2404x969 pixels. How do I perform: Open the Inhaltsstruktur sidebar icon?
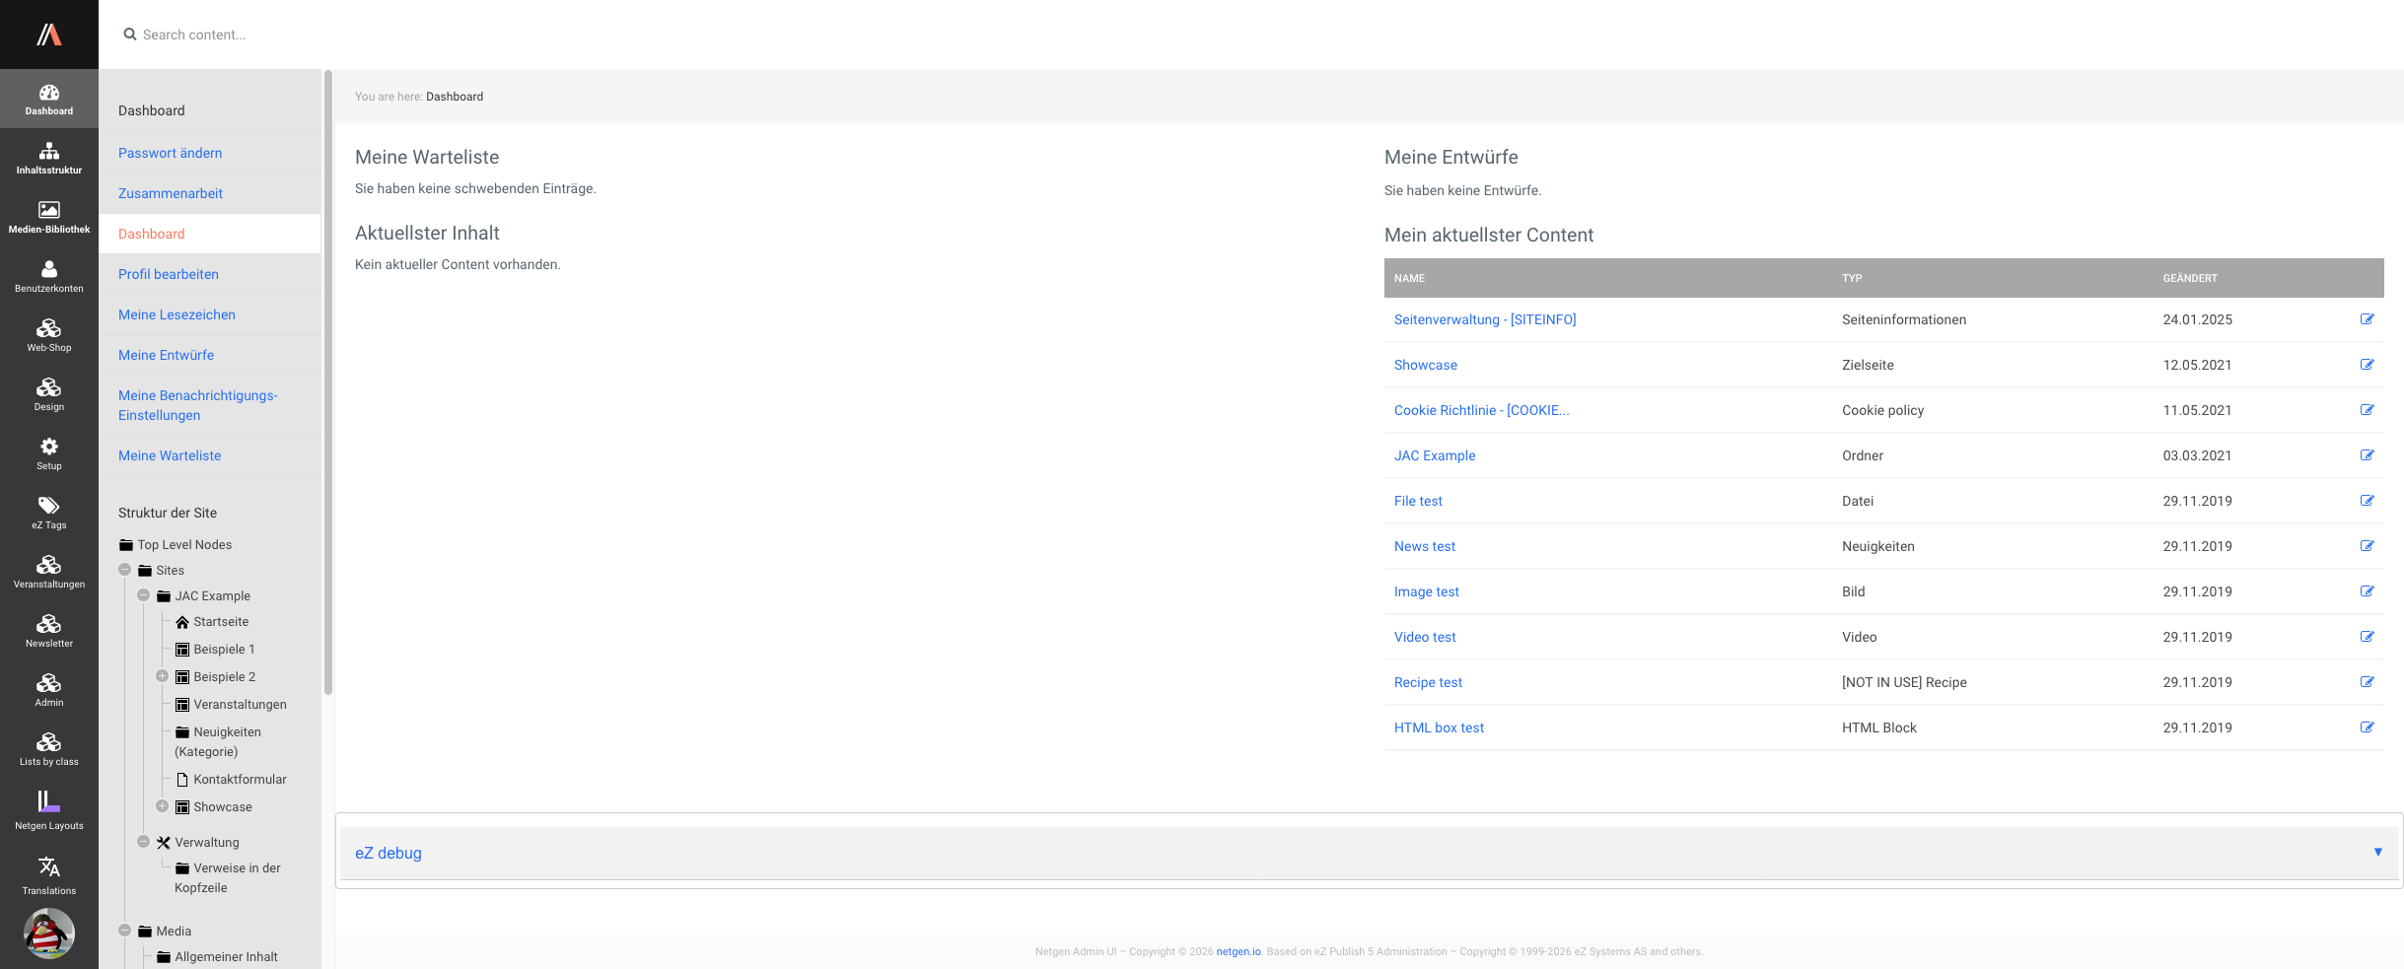tap(48, 158)
